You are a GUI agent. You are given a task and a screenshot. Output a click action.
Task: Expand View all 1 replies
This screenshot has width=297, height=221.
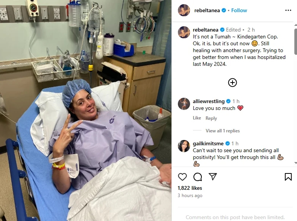223,131
